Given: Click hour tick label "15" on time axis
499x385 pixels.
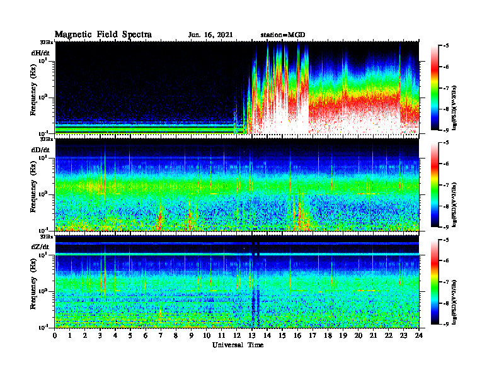Looking at the screenshot, I should pyautogui.click(x=282, y=336).
